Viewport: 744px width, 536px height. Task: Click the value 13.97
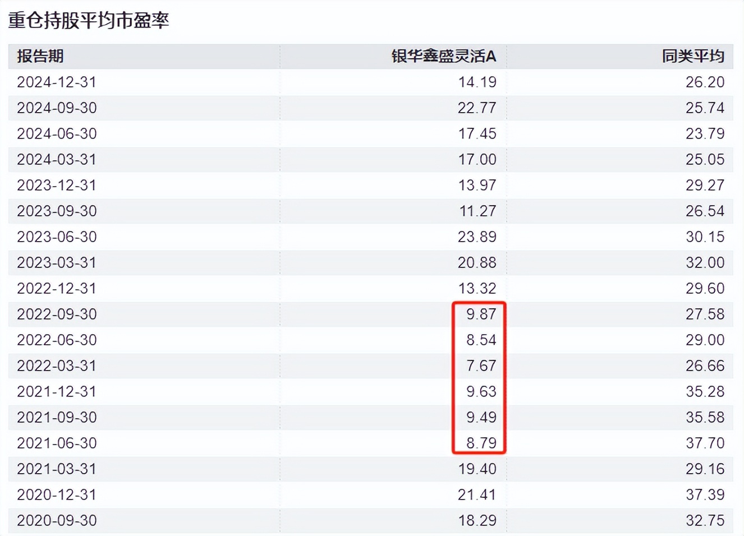click(477, 185)
